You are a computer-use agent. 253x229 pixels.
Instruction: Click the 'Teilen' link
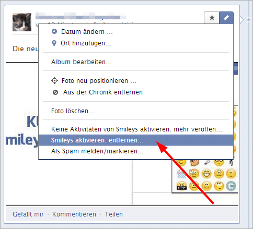point(113,214)
